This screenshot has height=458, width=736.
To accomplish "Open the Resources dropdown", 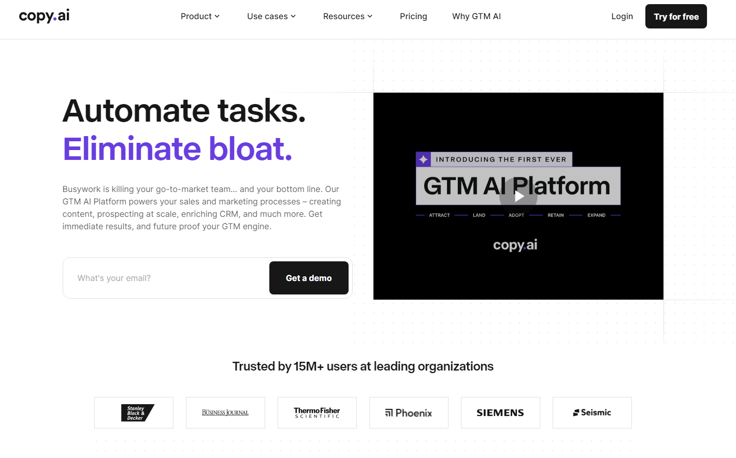I will (348, 17).
